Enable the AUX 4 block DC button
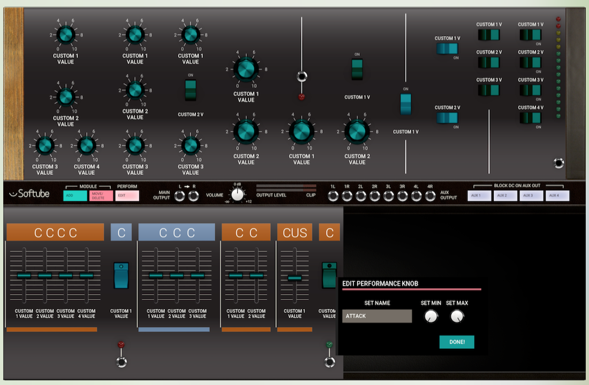The image size is (589, 385). point(557,196)
